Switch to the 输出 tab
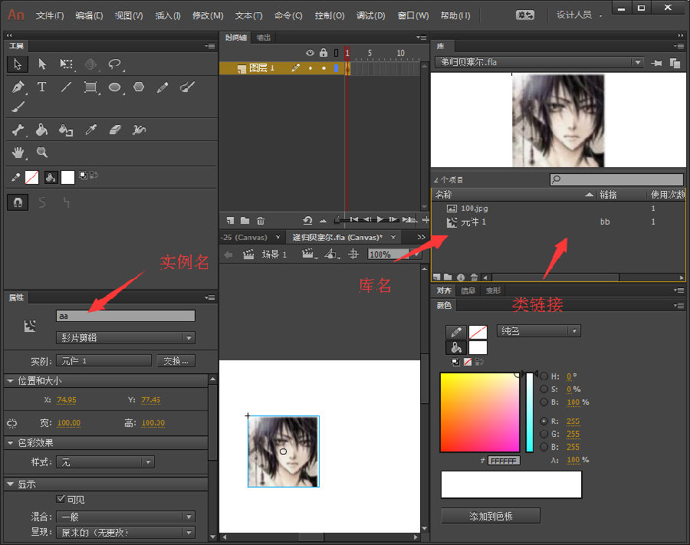This screenshot has width=690, height=545. tap(263, 38)
